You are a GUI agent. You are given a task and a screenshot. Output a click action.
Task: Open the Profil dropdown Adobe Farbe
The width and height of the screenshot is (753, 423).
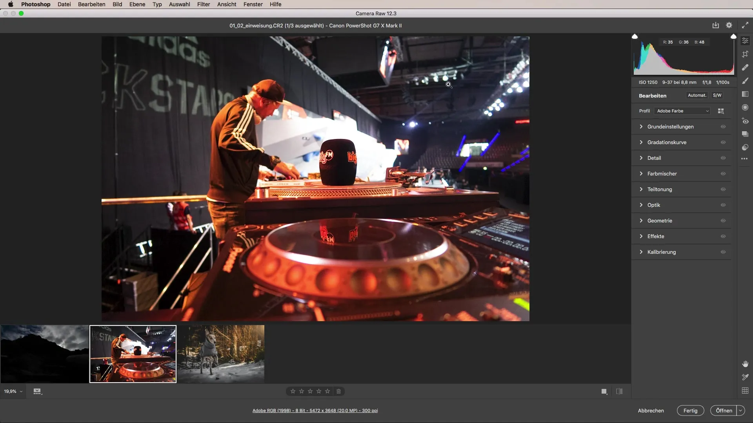[x=682, y=111]
